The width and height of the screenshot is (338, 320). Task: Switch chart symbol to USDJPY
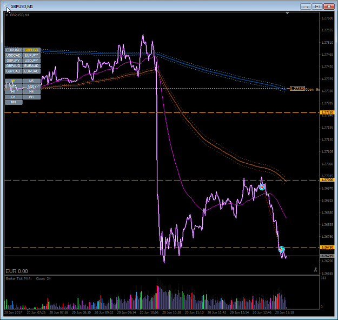coord(31,61)
